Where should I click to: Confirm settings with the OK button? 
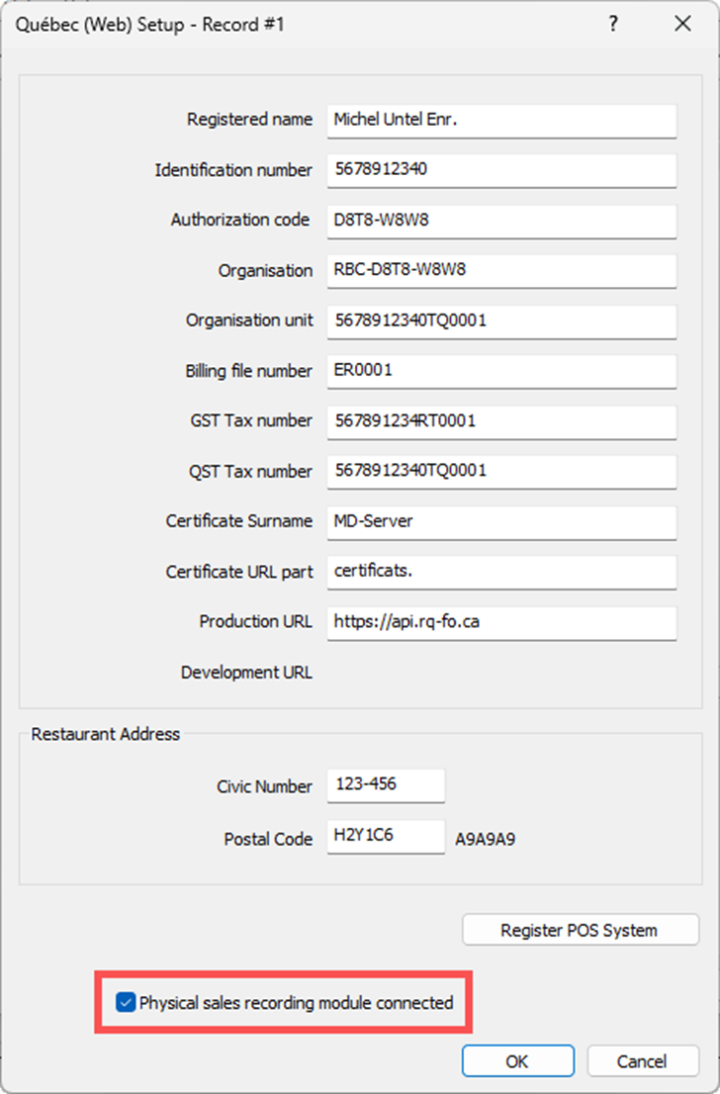[x=517, y=1061]
